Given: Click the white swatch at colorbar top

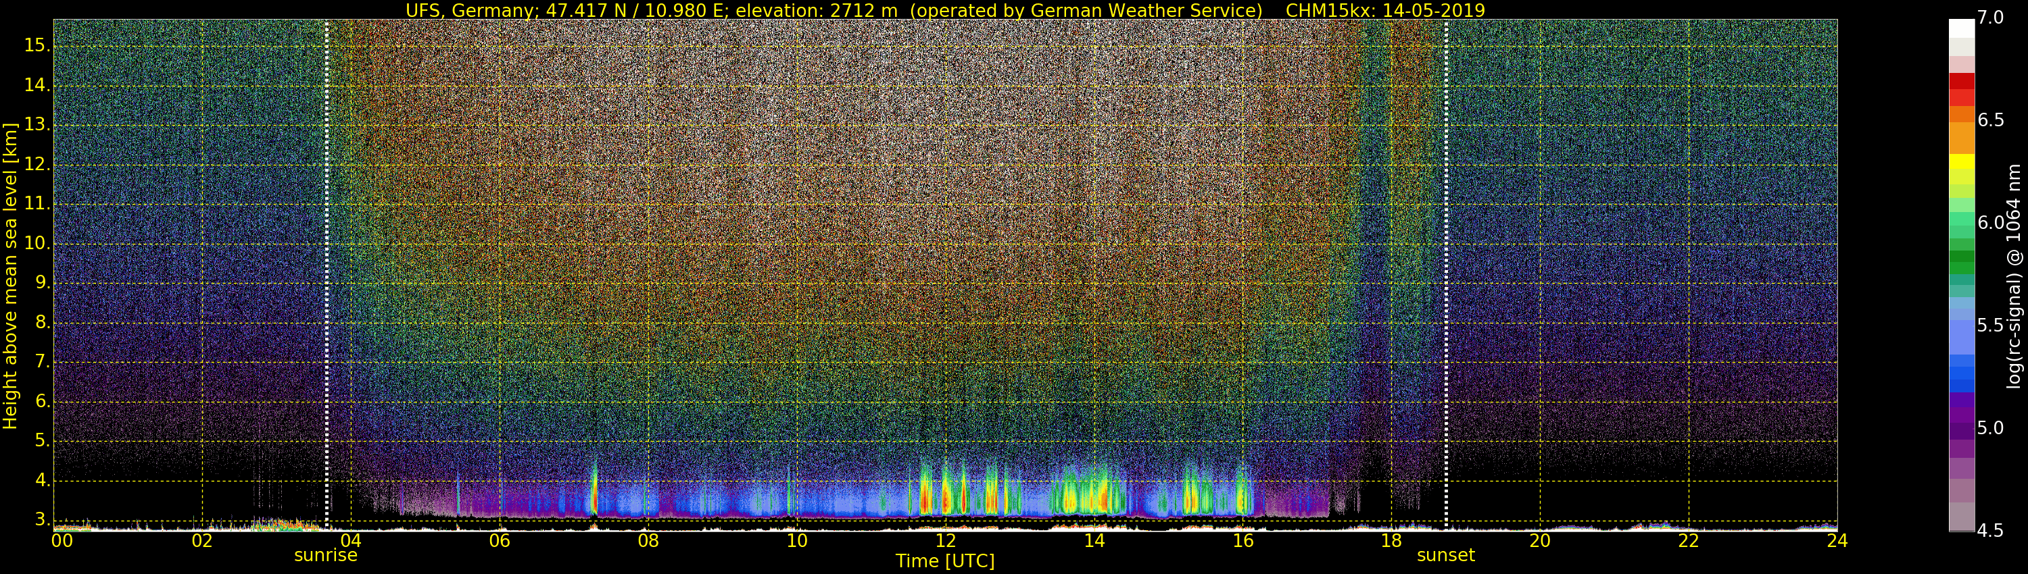Looking at the screenshot, I should click(x=1961, y=28).
